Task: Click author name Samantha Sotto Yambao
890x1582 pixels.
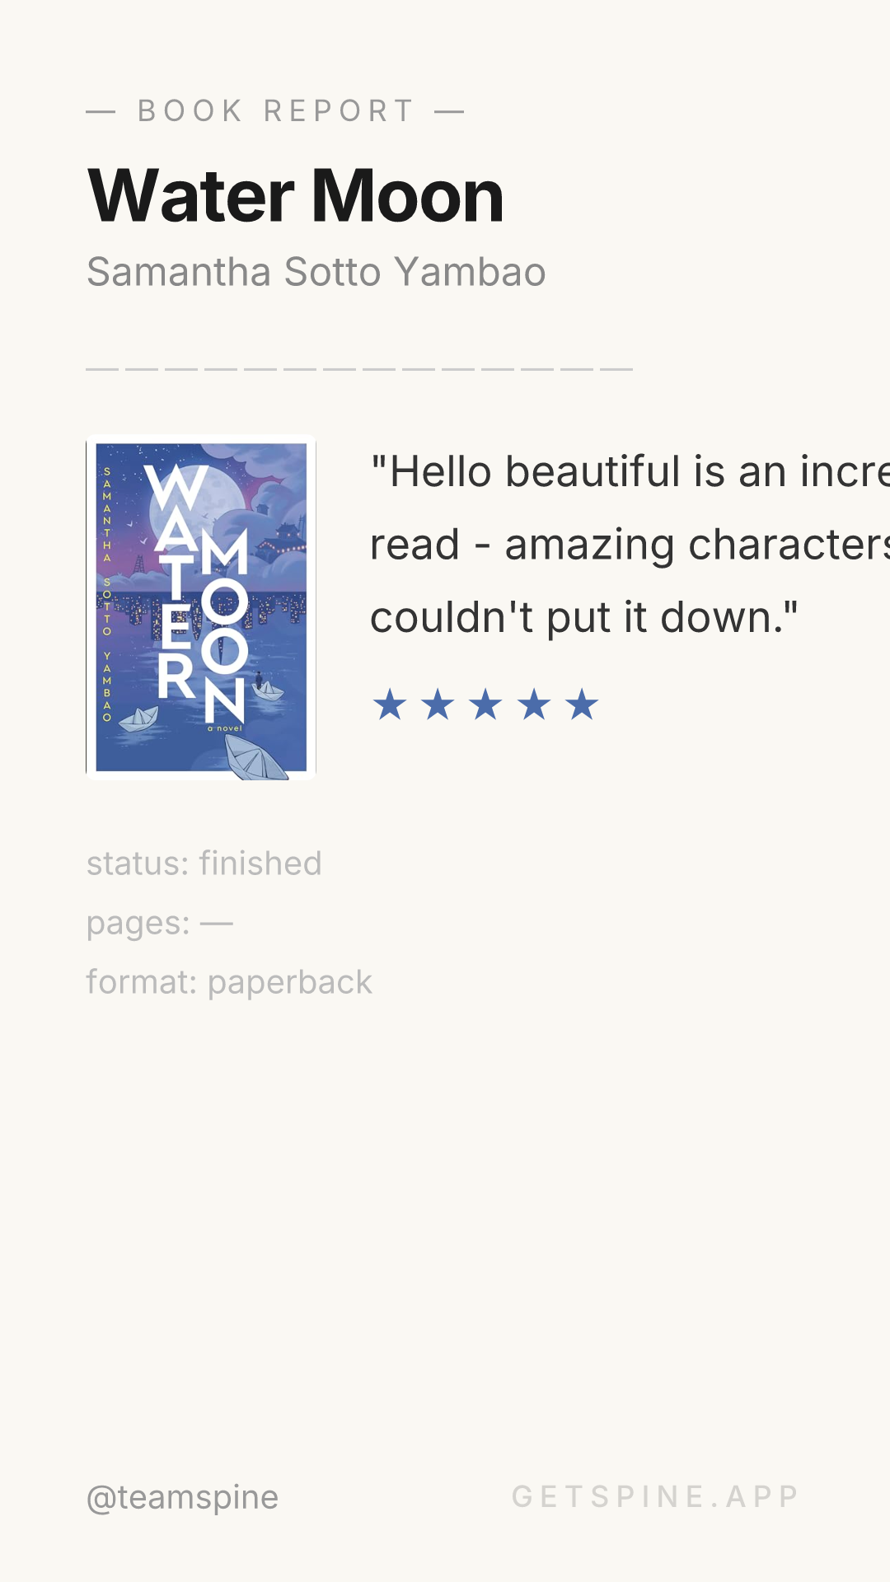Action: tap(316, 272)
